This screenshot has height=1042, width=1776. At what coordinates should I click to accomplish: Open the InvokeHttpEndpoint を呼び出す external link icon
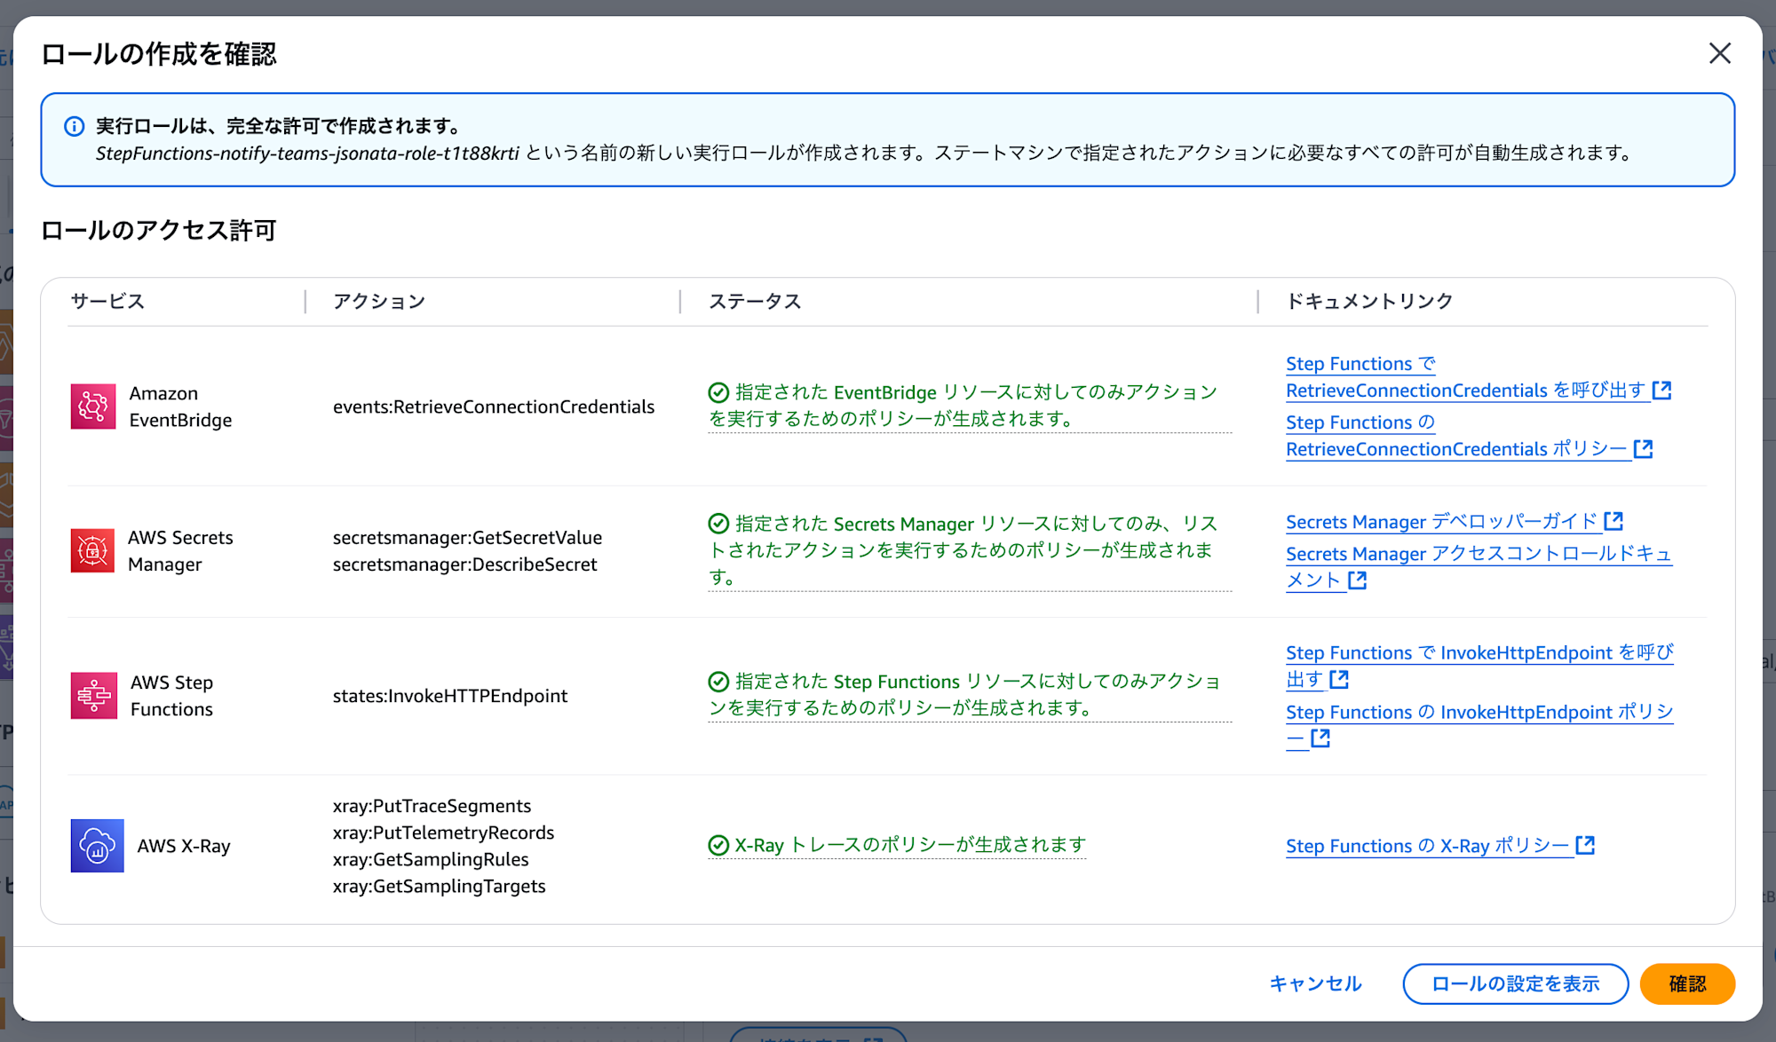point(1340,679)
